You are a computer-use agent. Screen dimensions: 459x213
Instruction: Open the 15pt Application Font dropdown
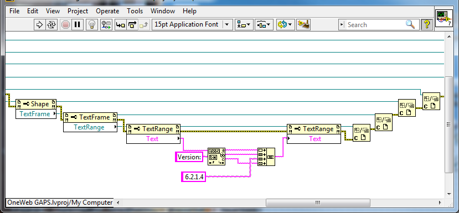pyautogui.click(x=192, y=24)
